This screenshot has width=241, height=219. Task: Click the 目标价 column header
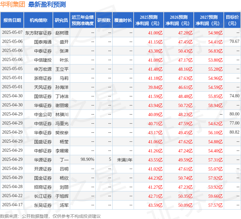pos(232,20)
